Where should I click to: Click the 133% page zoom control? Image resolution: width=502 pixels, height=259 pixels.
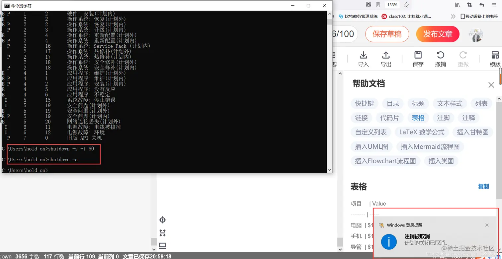click(392, 5)
